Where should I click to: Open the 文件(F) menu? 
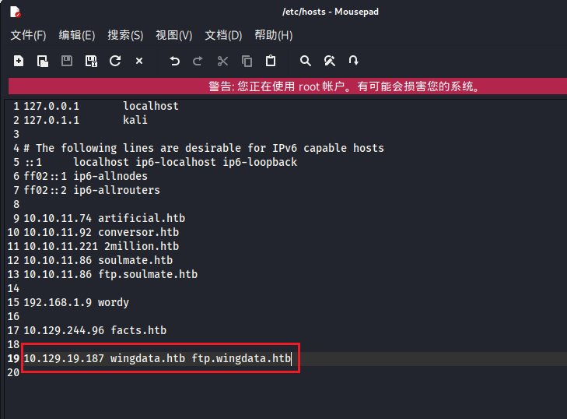pyautogui.click(x=28, y=35)
